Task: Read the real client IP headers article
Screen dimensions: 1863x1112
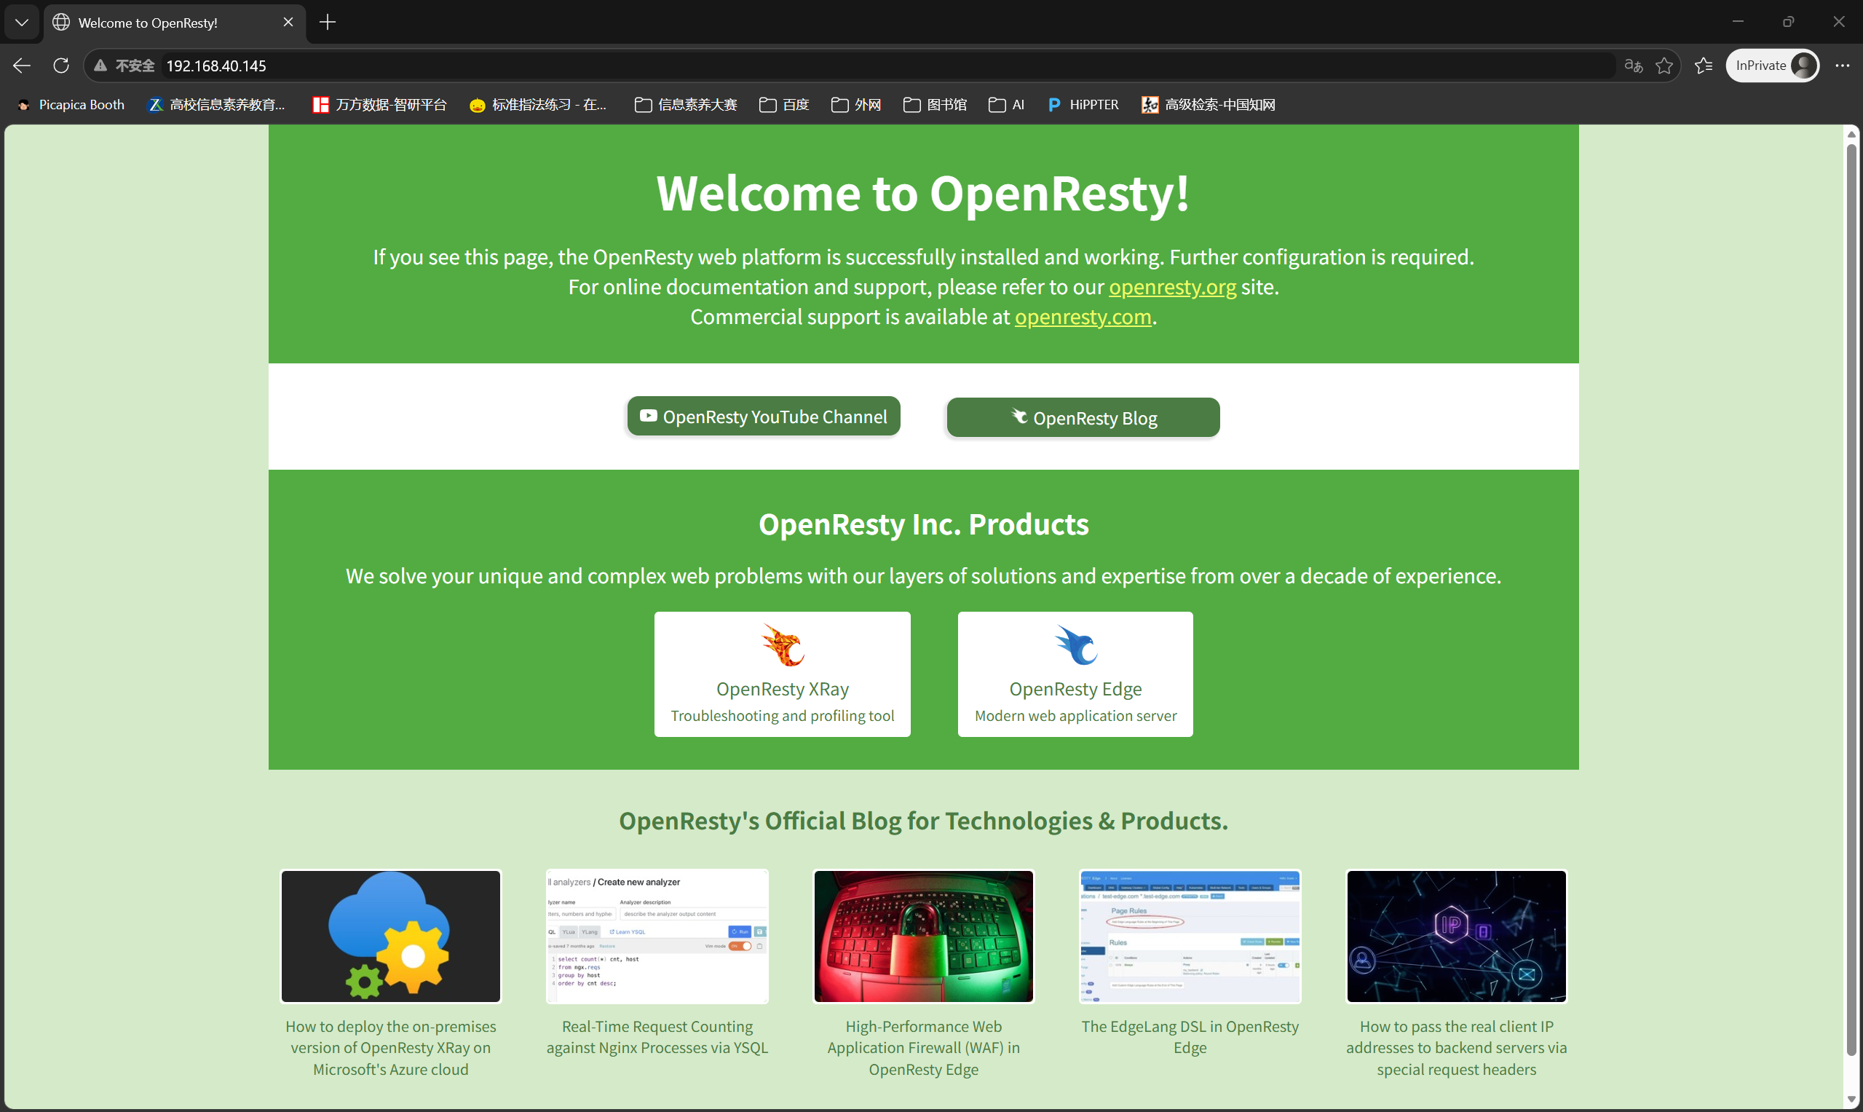Action: click(x=1456, y=1048)
